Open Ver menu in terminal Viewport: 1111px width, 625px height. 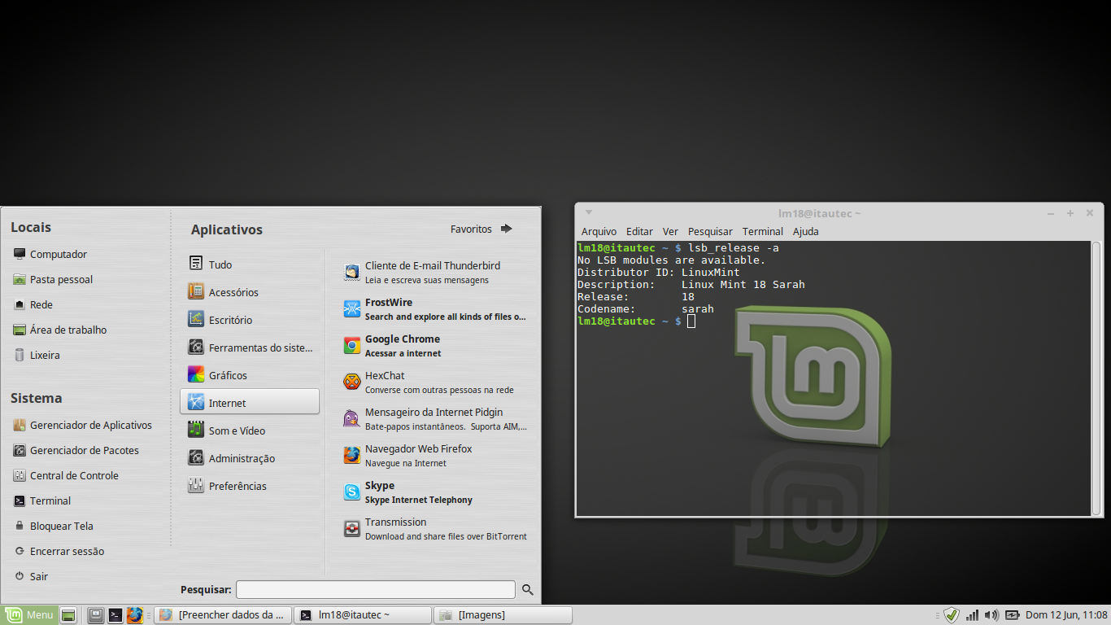tap(670, 231)
